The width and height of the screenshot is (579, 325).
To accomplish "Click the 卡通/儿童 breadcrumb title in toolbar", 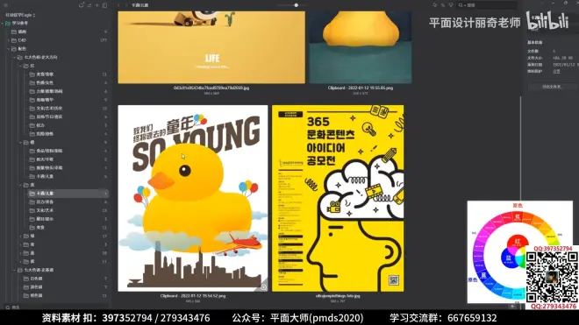I will tap(140, 5).
